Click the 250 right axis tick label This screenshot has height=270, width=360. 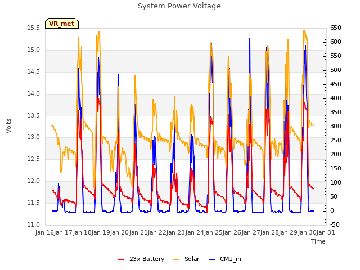point(336,140)
